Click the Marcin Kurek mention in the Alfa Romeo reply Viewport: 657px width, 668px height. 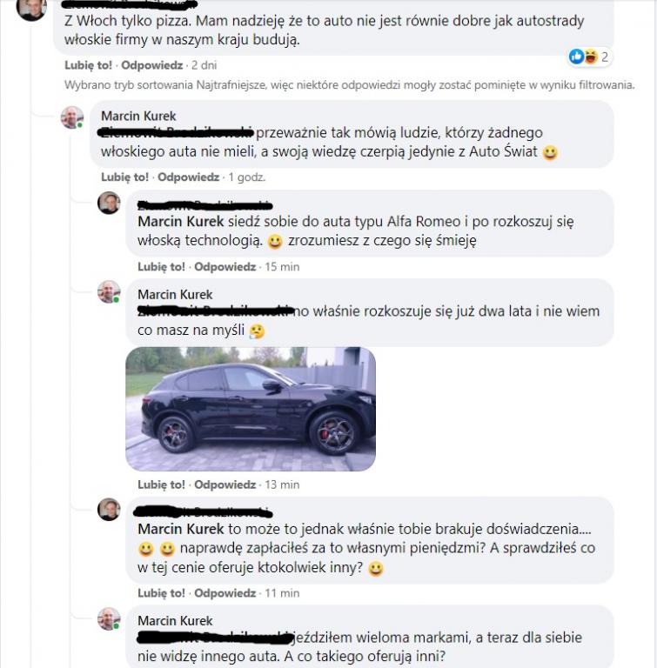(181, 222)
